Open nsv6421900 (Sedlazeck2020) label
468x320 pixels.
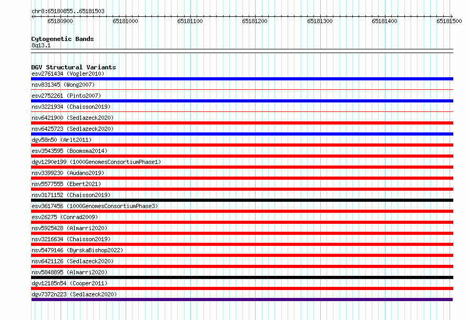click(73, 118)
